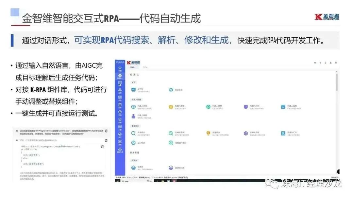This screenshot has height=199, width=353.
Task: Open the 查询统计 magnifier card
Action: click(x=141, y=134)
